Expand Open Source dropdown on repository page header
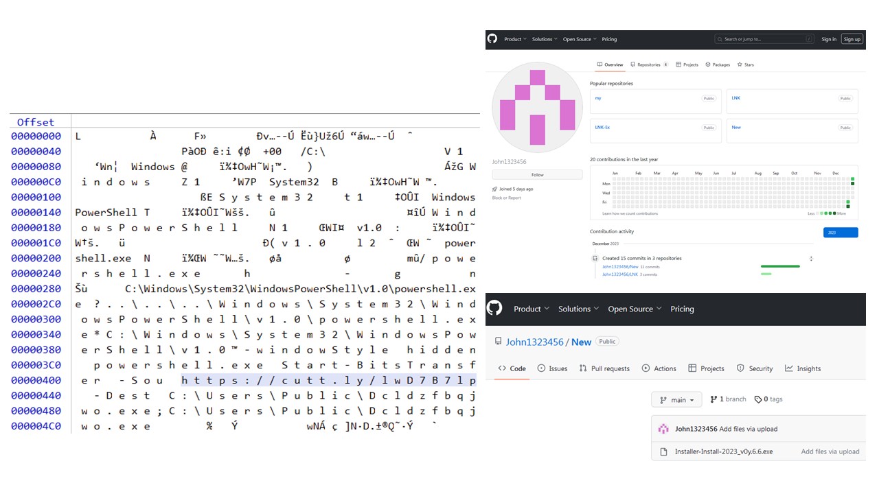The width and height of the screenshot is (879, 494). pos(635,309)
